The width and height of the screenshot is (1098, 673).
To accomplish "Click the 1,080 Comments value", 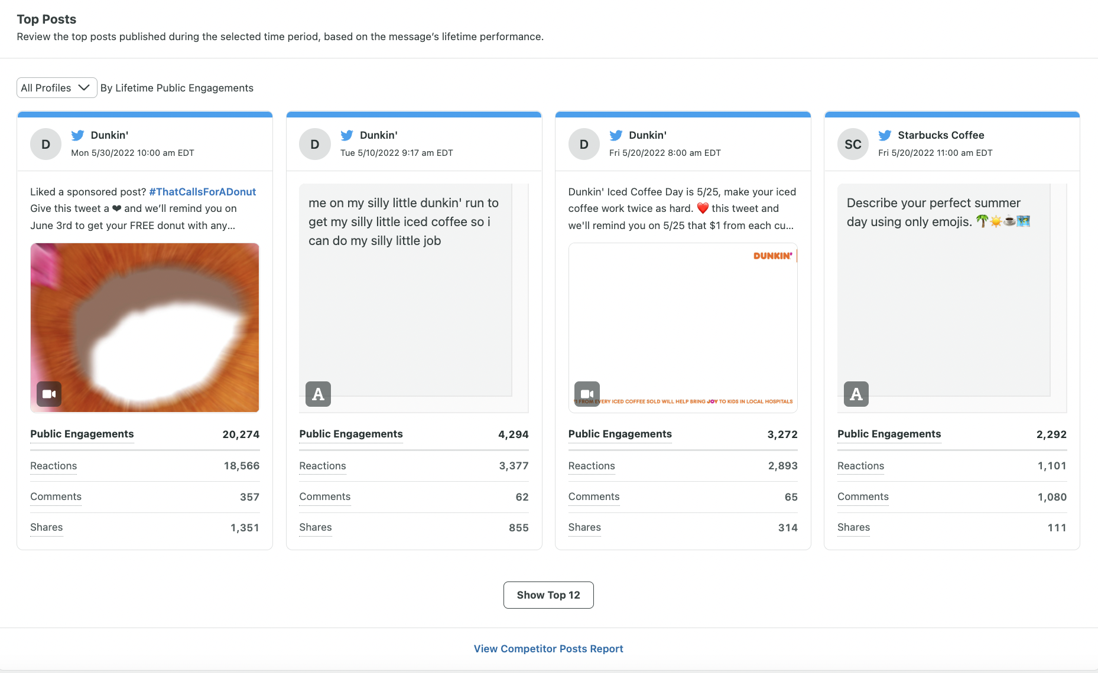I will tap(1052, 497).
